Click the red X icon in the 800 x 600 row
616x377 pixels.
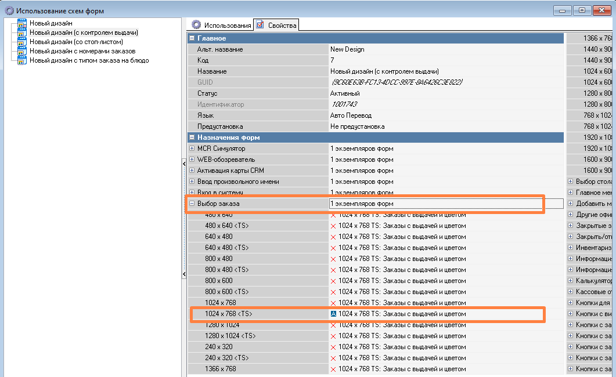[x=333, y=281]
